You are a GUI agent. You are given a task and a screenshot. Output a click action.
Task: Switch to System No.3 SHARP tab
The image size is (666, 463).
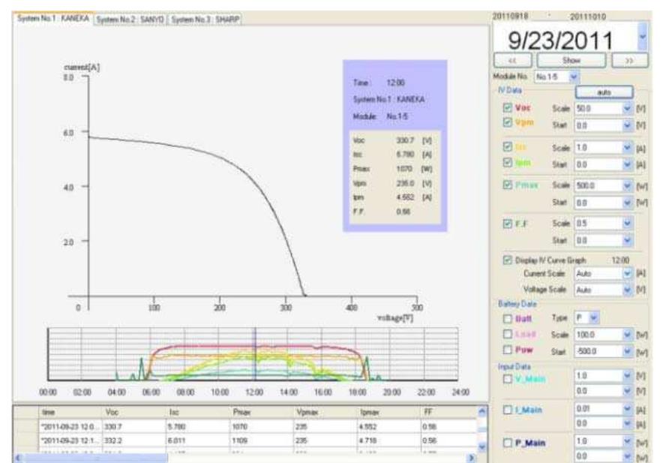pos(205,20)
